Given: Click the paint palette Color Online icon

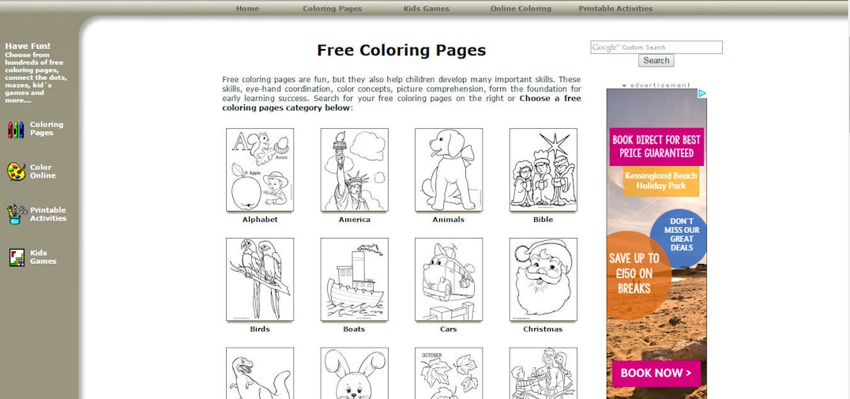Looking at the screenshot, I should [x=17, y=171].
